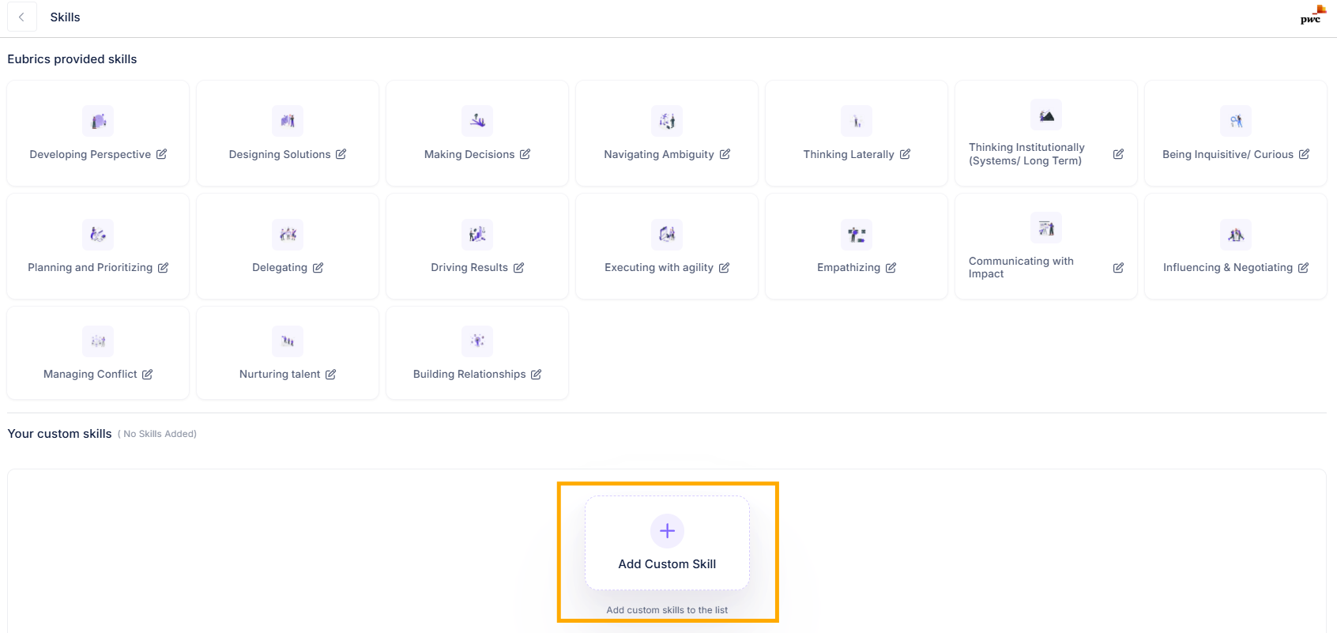1337x633 pixels.
Task: Click edit icon for Planning and Prioritizing
Action: 163,268
